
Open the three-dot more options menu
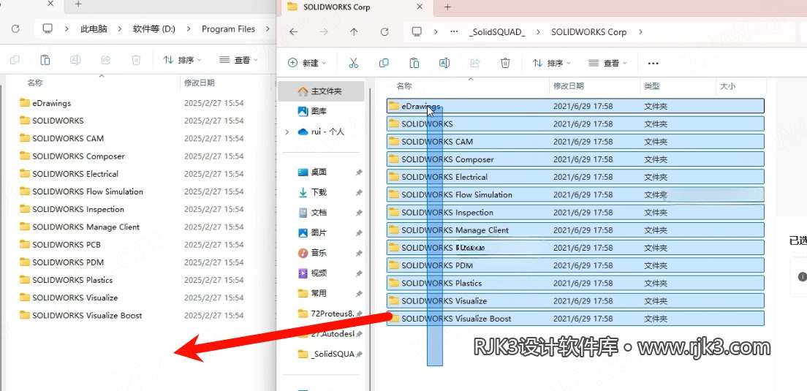coord(653,64)
